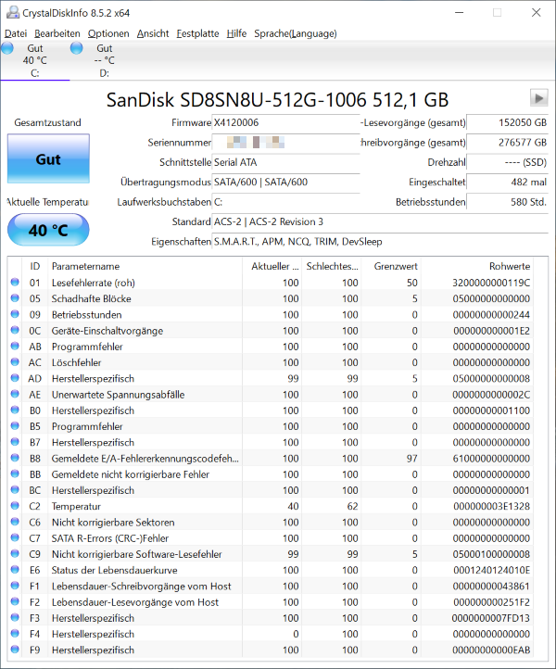556x669 pixels.
Task: Click the disk model title SanDisk SD8SN8U-512G-1006
Action: [x=277, y=100]
